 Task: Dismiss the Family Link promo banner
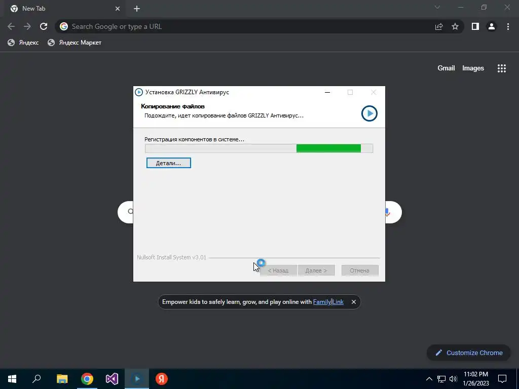(x=353, y=302)
